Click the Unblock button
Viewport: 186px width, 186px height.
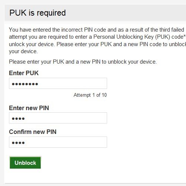[x=25, y=163]
